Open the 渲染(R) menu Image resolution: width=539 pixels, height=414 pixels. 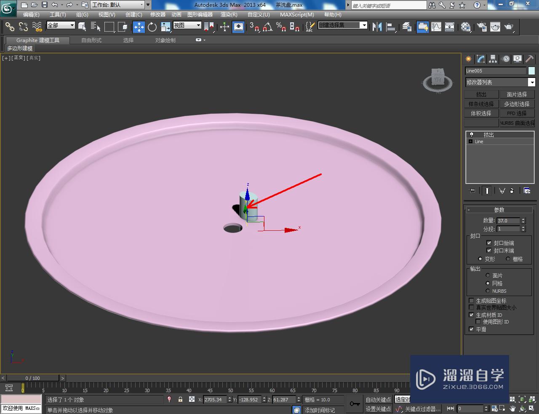point(229,14)
